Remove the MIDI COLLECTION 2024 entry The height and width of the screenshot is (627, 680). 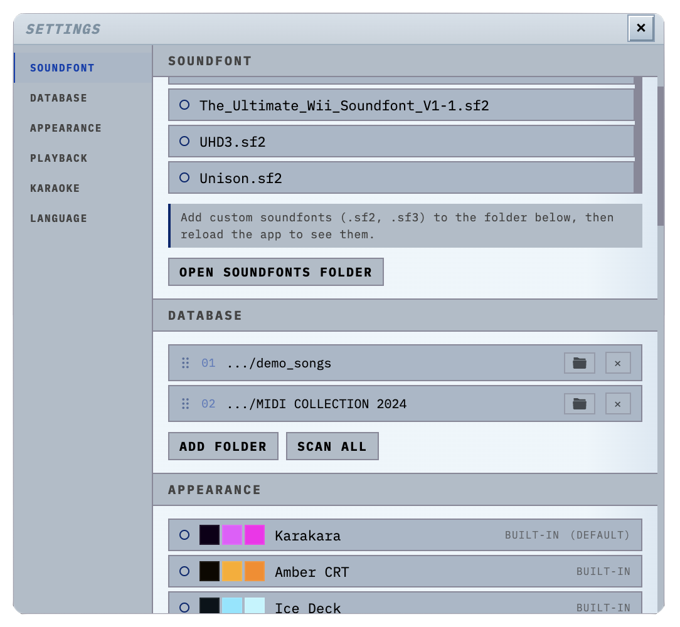pos(618,404)
